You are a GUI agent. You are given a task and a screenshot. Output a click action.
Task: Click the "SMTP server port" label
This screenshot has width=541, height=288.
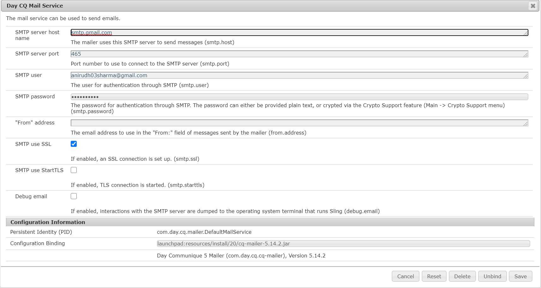pos(37,54)
